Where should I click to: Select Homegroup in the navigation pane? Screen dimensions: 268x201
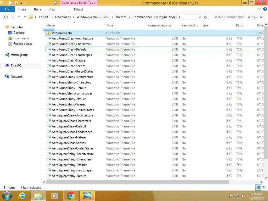tap(19, 55)
